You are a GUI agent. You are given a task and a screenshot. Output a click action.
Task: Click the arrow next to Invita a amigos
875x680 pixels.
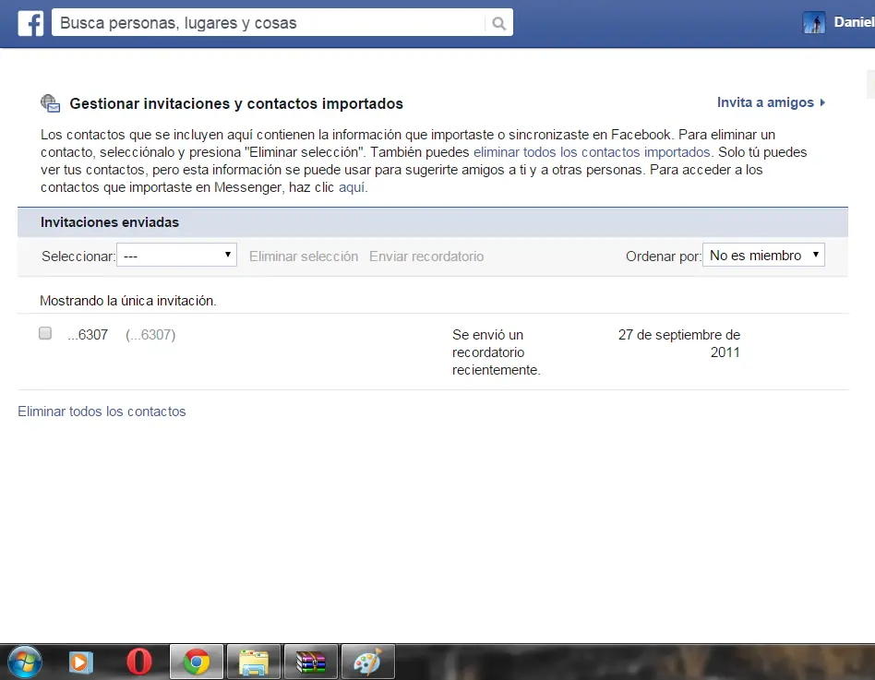coord(822,102)
